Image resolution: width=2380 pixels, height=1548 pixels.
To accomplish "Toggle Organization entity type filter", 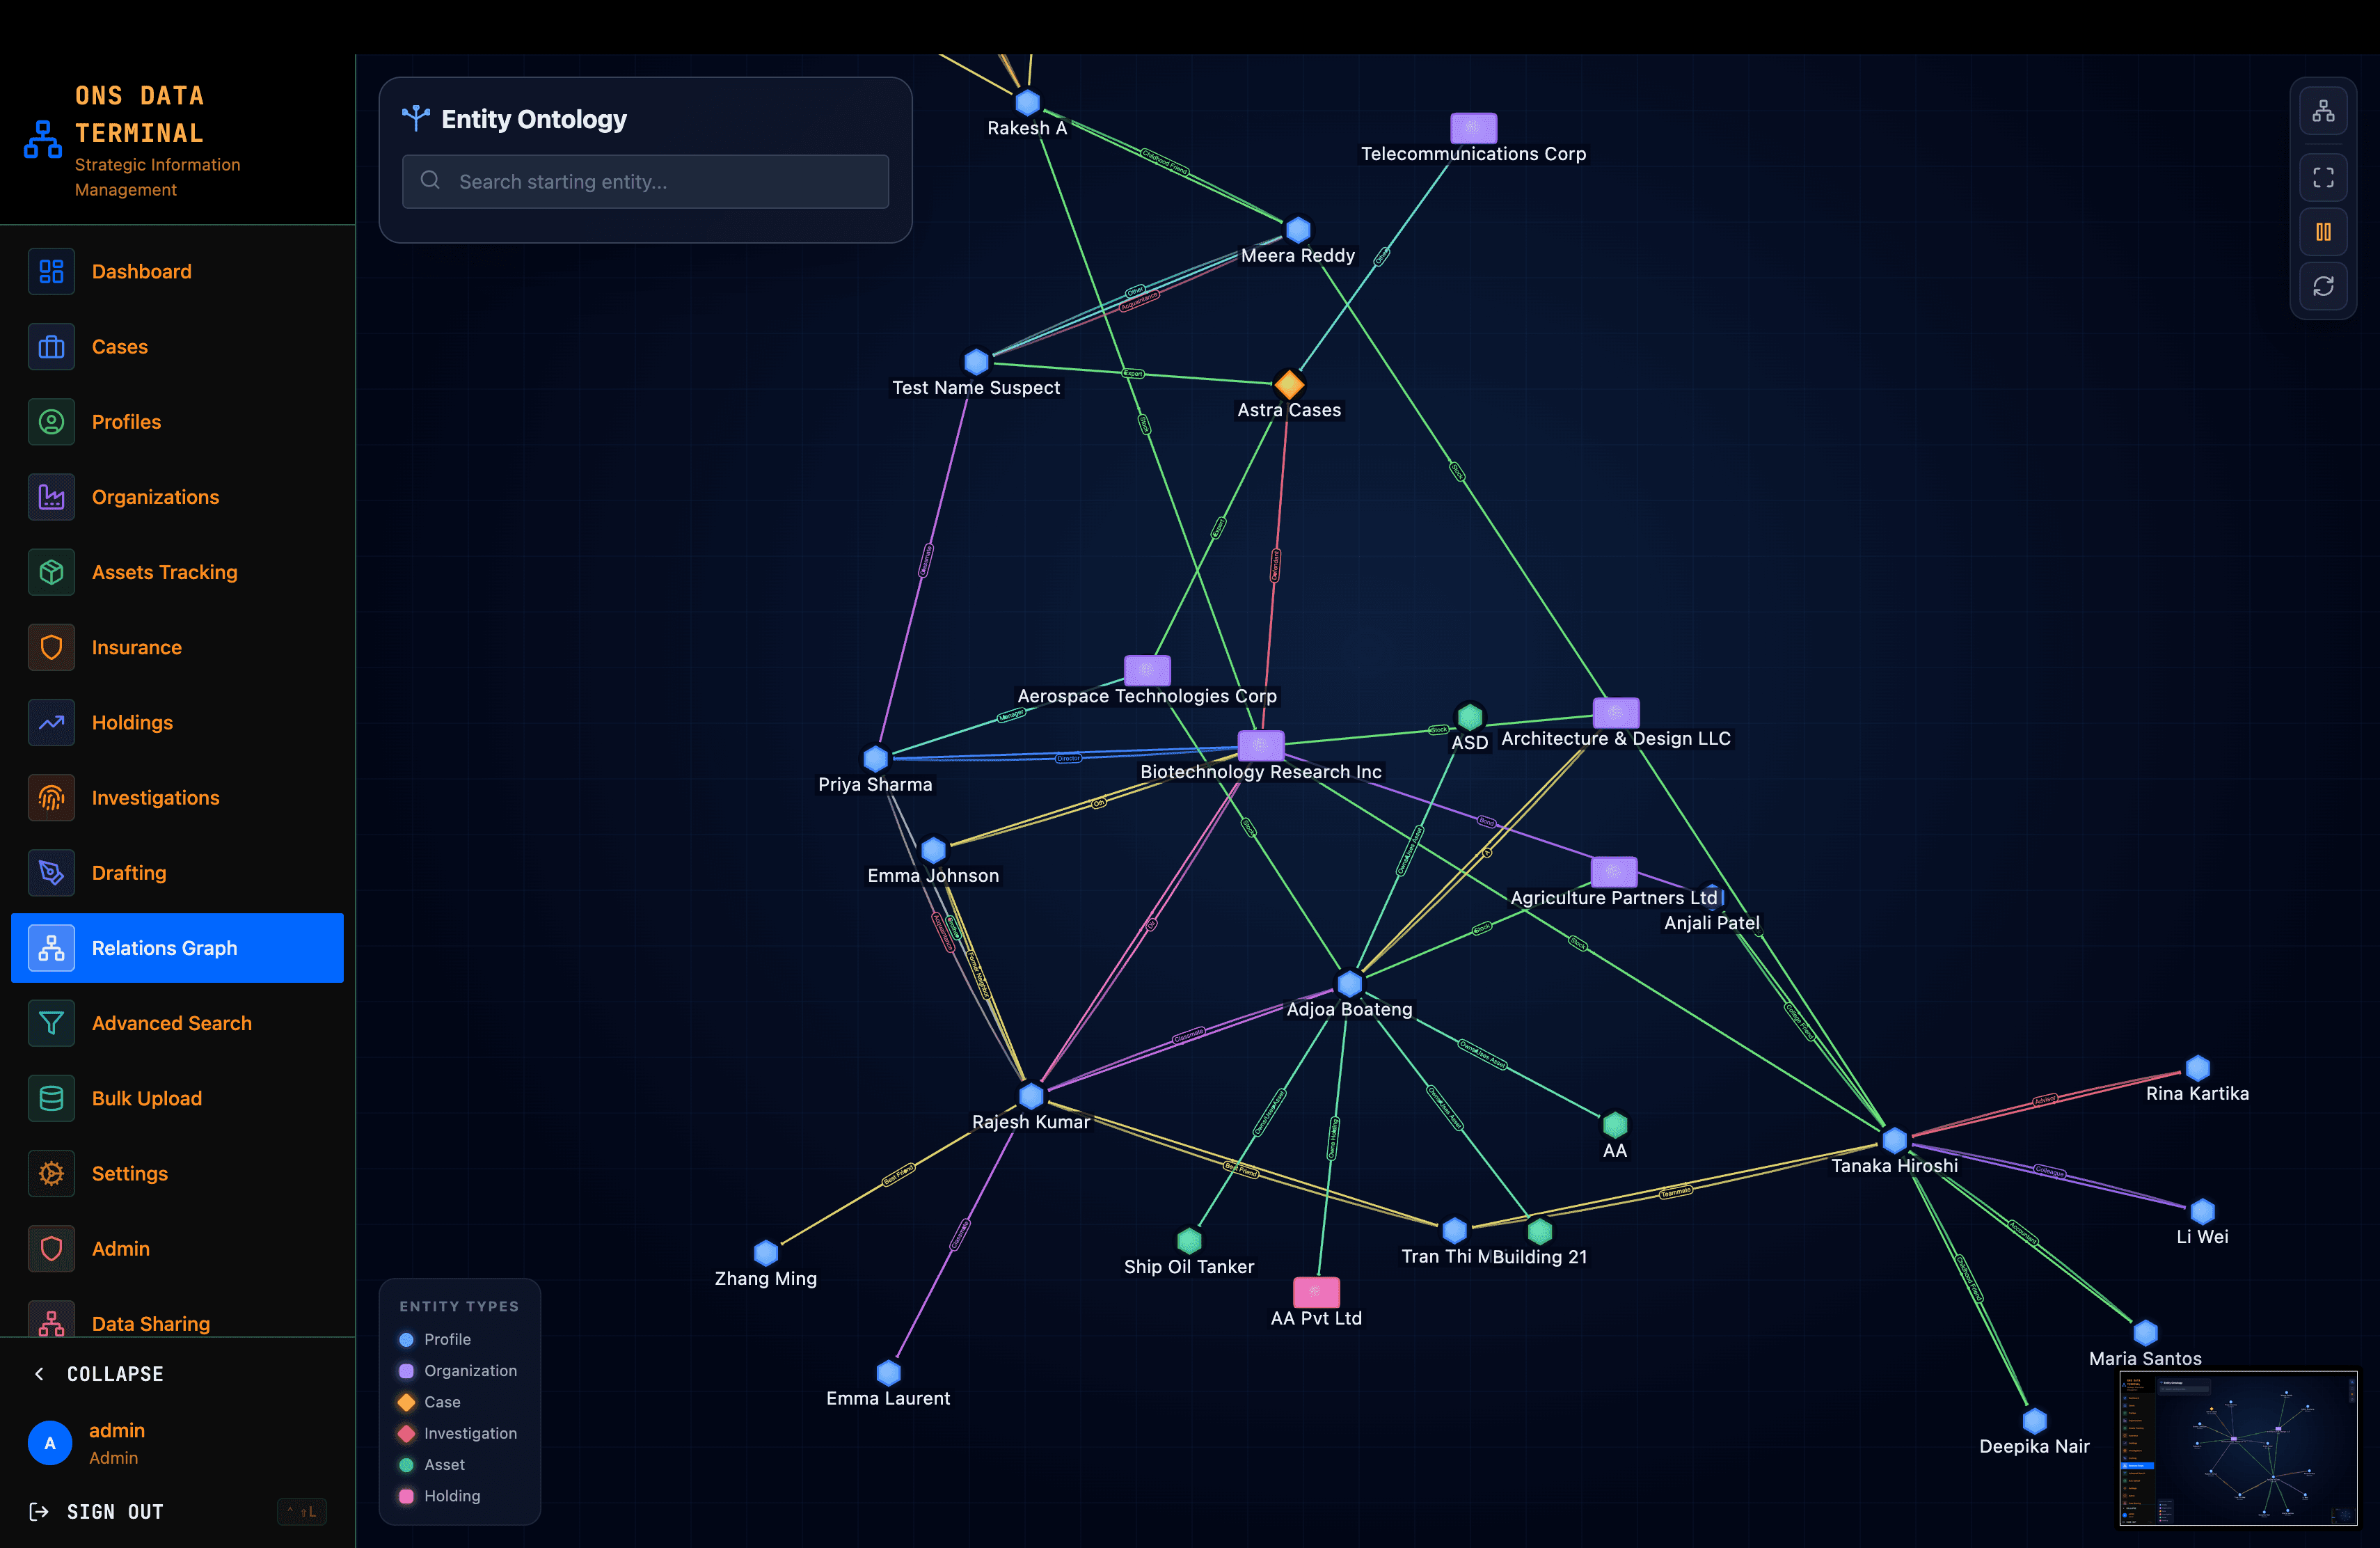I will point(406,1370).
